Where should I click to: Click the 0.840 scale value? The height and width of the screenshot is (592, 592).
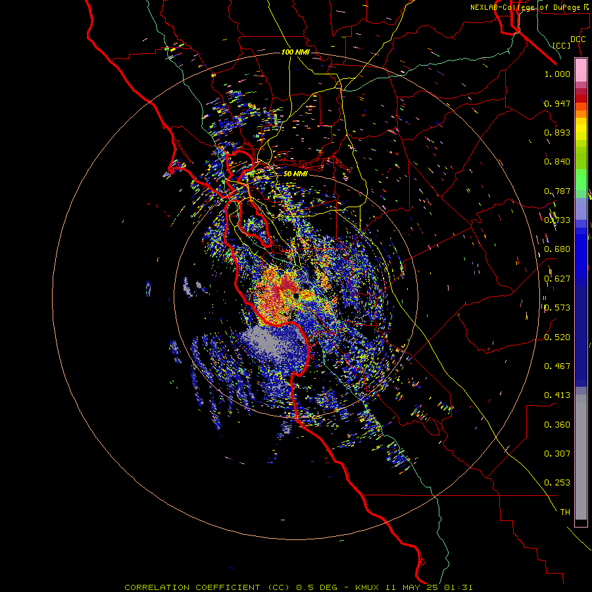(x=557, y=162)
